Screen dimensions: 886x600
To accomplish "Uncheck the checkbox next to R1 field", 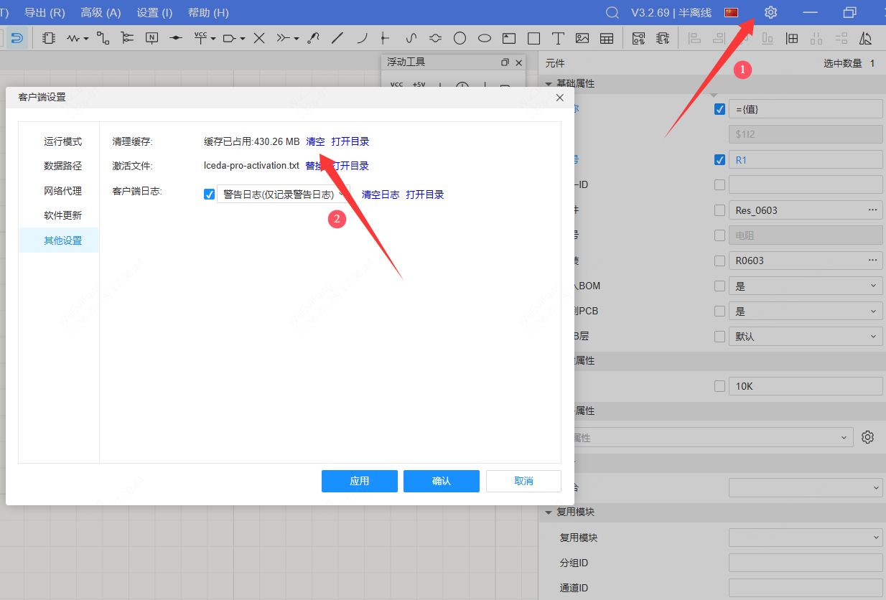I will coord(720,159).
